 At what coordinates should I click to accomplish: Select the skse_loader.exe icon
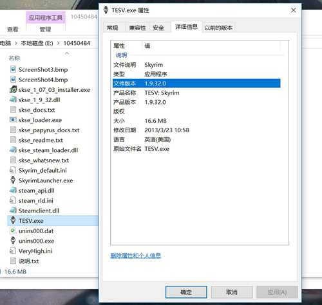pos(13,120)
